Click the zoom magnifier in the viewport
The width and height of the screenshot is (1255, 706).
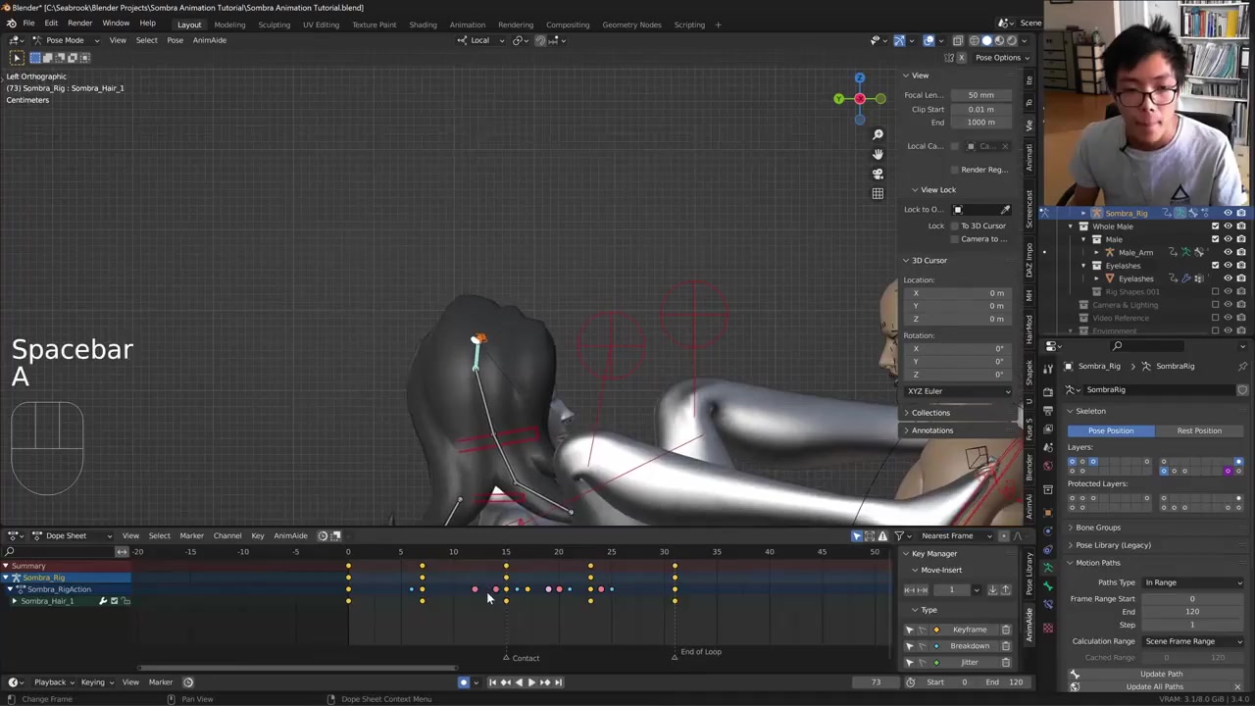pos(878,134)
